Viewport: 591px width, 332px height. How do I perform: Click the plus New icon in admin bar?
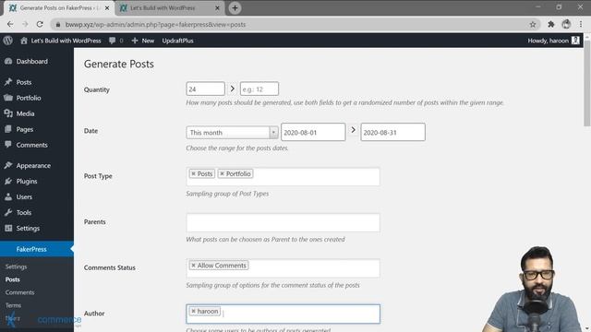(x=135, y=41)
